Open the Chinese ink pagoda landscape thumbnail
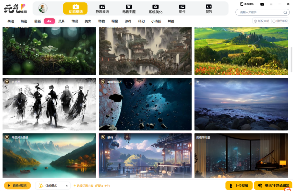The image size is (293, 191). coord(145,51)
